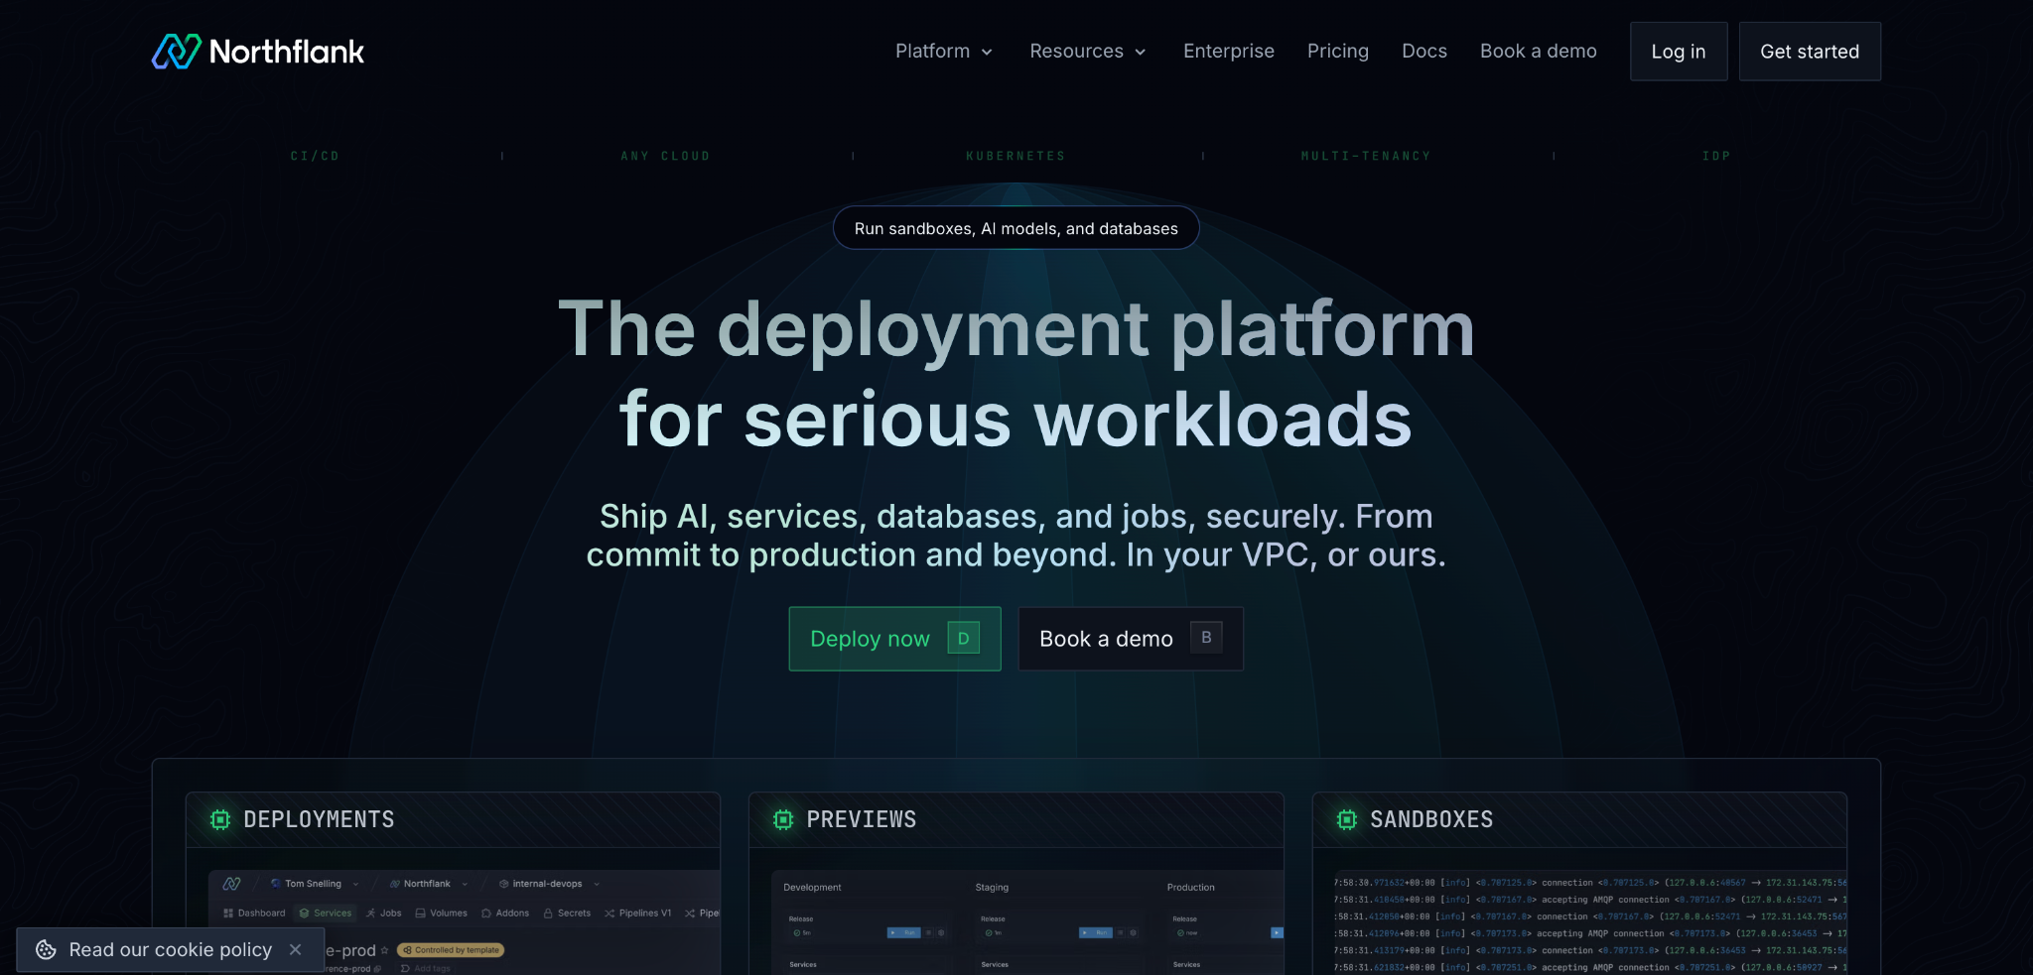Click the MULTI-TENANCY label
The image size is (2033, 975).
click(1366, 157)
